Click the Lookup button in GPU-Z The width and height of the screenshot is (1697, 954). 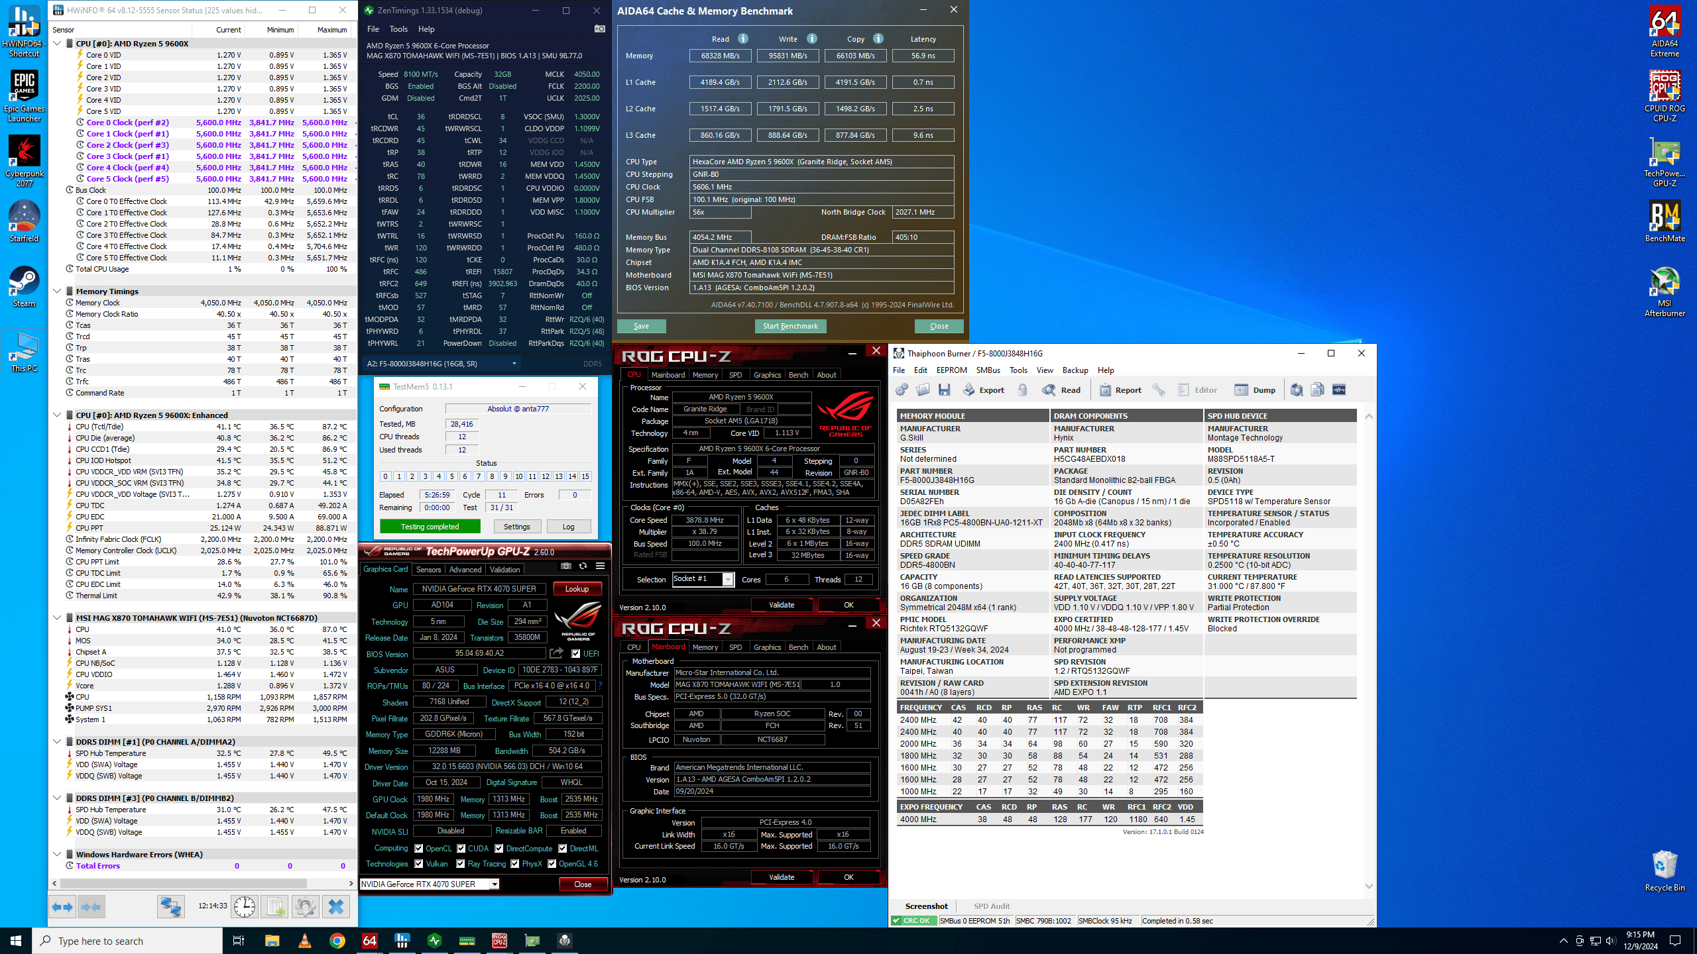pos(577,589)
